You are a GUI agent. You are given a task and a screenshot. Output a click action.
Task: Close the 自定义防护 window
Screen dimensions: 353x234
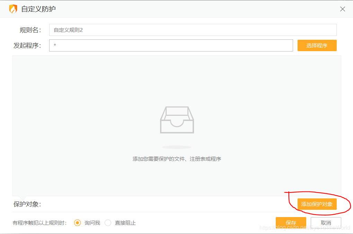pos(342,9)
